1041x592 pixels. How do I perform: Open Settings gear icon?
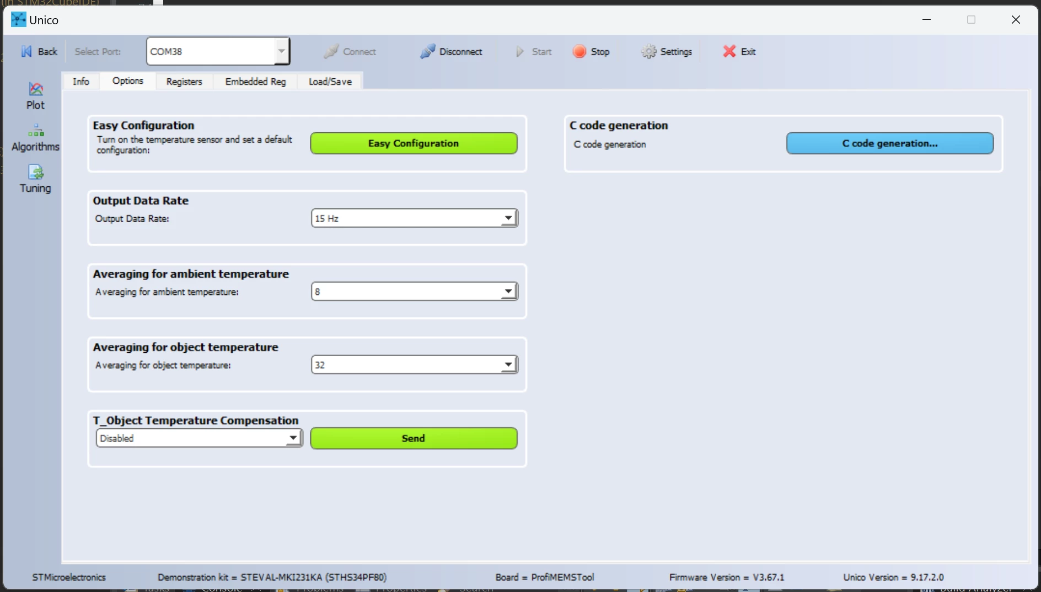tap(648, 51)
